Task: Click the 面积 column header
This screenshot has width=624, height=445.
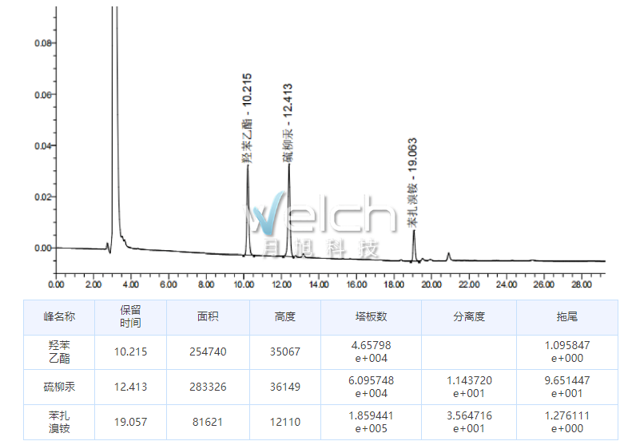Action: click(208, 316)
